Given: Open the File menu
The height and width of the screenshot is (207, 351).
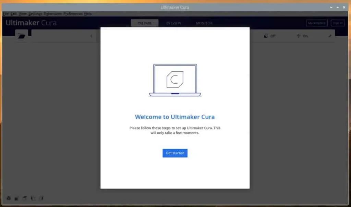Looking at the screenshot, I should pyautogui.click(x=5, y=14).
